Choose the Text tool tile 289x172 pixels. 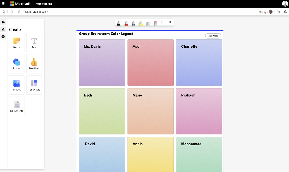coord(34,43)
